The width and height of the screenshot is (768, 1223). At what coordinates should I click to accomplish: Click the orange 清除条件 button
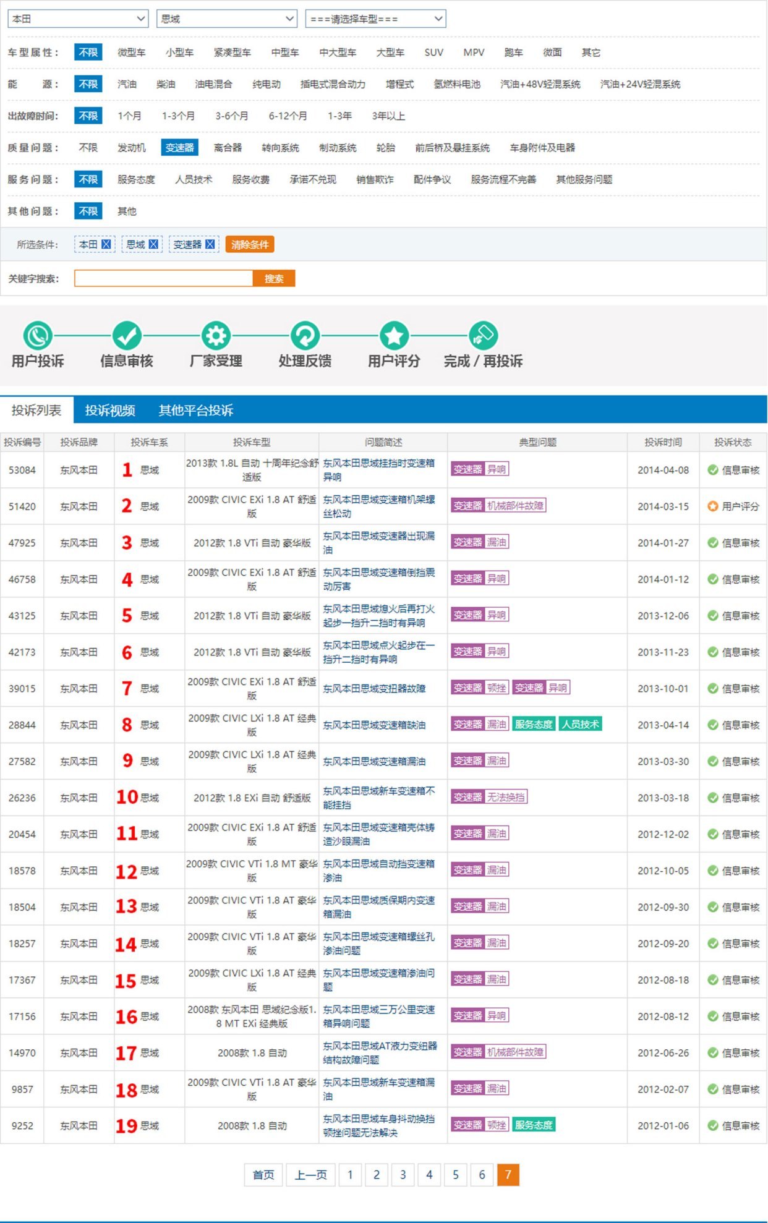click(250, 245)
